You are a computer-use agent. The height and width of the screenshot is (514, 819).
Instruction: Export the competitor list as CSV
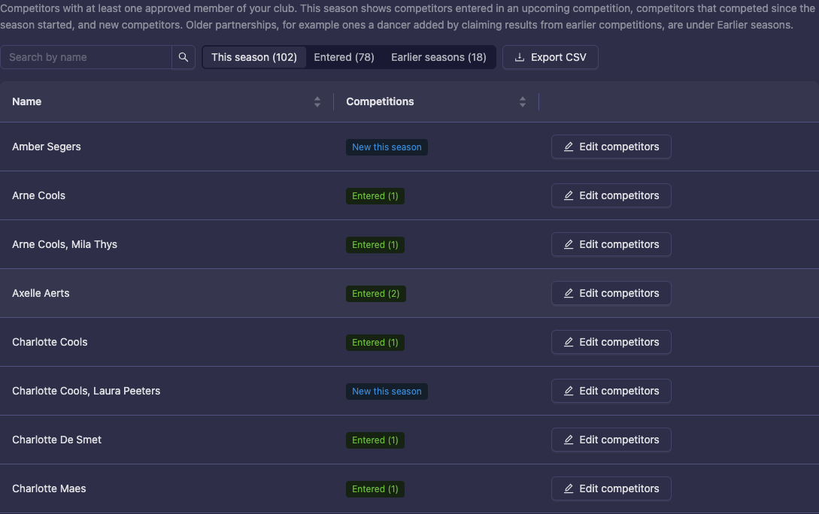tap(550, 57)
